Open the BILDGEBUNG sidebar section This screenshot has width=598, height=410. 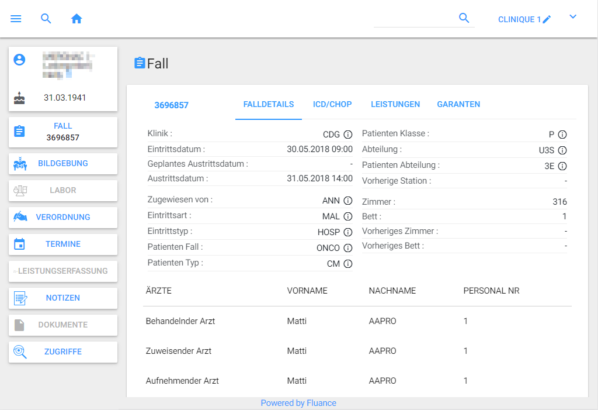click(63, 164)
